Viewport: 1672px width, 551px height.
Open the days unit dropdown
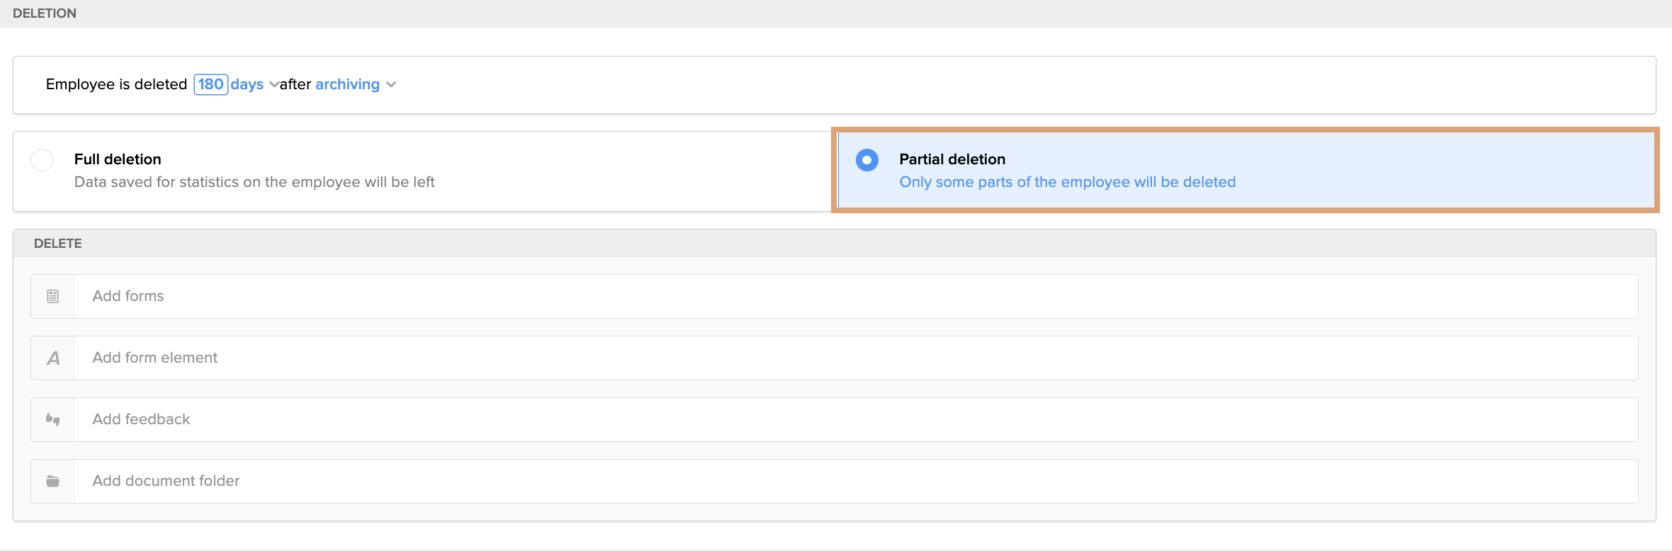[254, 84]
